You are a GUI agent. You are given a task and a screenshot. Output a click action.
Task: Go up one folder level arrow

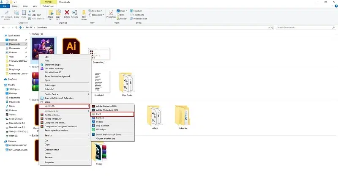[16, 27]
